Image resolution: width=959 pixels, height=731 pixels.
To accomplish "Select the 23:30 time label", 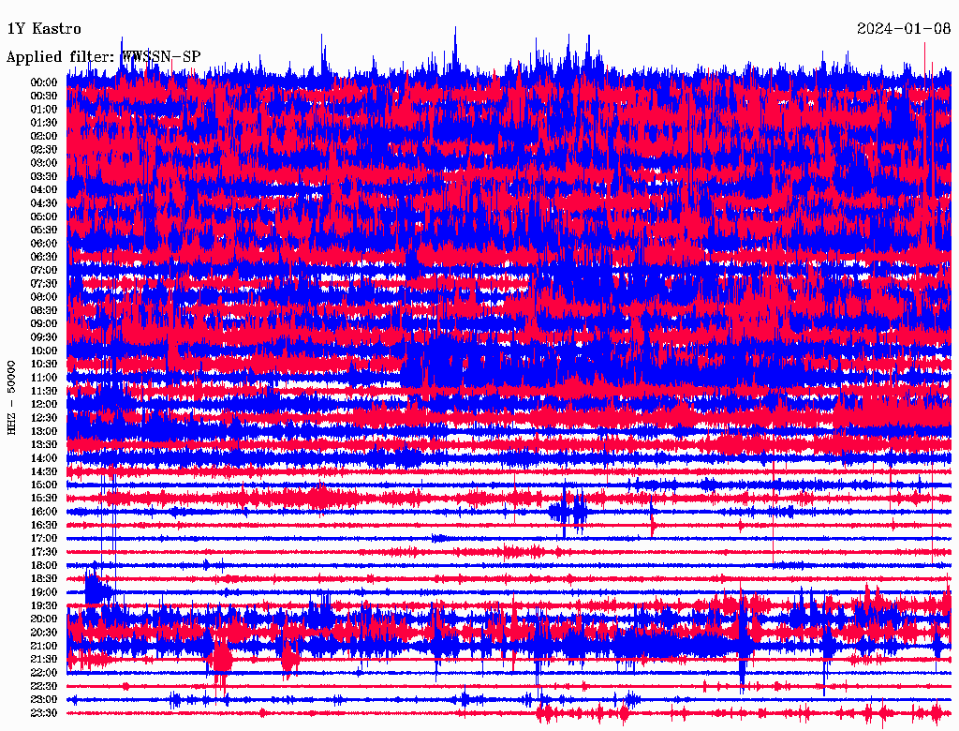I will pos(44,713).
